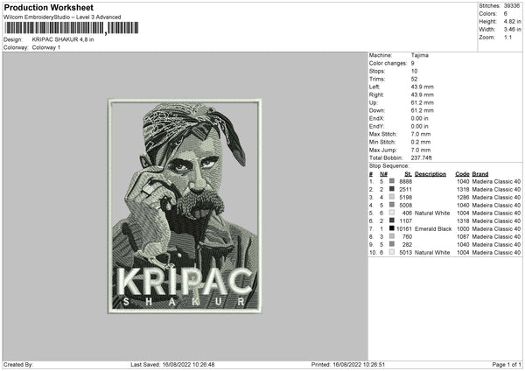
Task: Click the Width value '3.46 in'
Action: point(512,30)
